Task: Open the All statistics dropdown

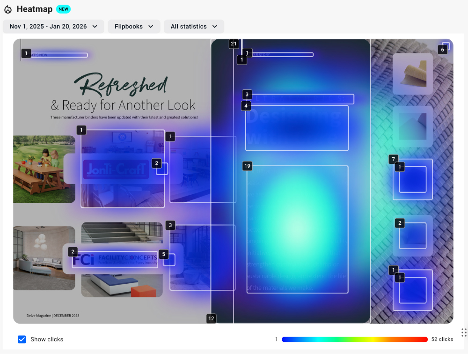Action: click(x=194, y=27)
